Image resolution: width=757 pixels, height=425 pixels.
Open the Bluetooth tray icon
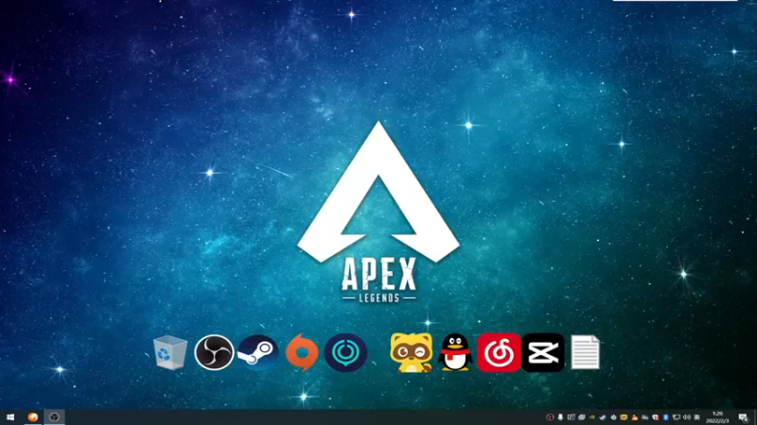[666, 417]
